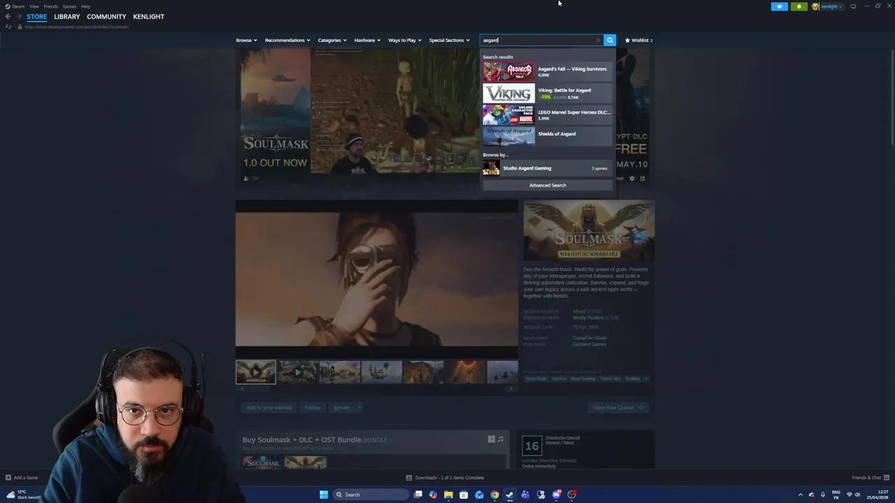The image size is (895, 503).
Task: Open the View menu
Action: 34,6
